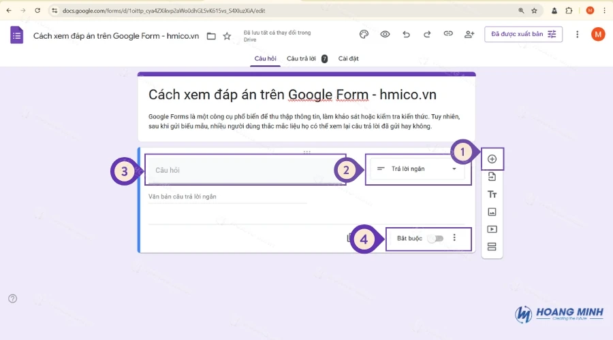Redo the last change

point(427,35)
